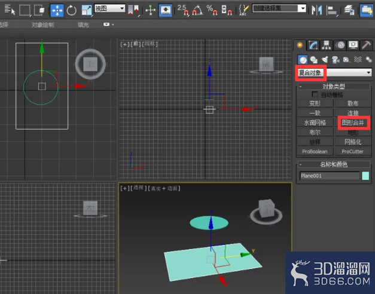Toggle the Percent Snap button

tap(212, 10)
